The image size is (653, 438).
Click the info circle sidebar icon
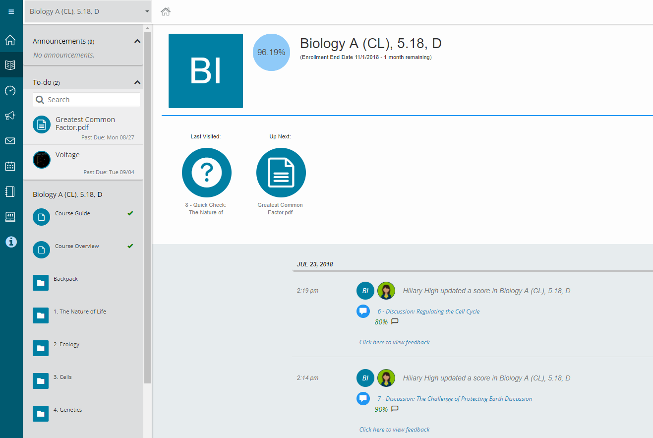click(x=10, y=242)
